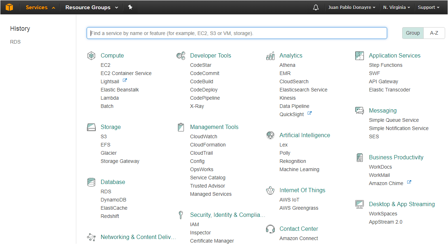Open the Lambda service
This screenshot has width=448, height=244.
click(x=110, y=98)
